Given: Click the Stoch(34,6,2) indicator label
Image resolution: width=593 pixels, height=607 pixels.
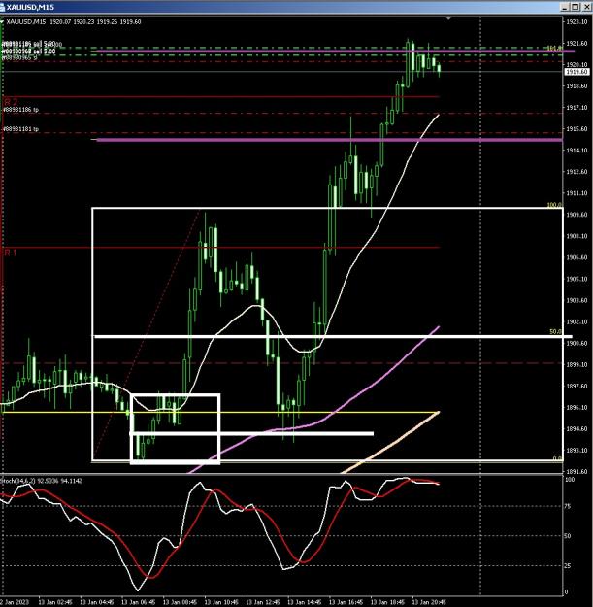Looking at the screenshot, I should pos(42,481).
